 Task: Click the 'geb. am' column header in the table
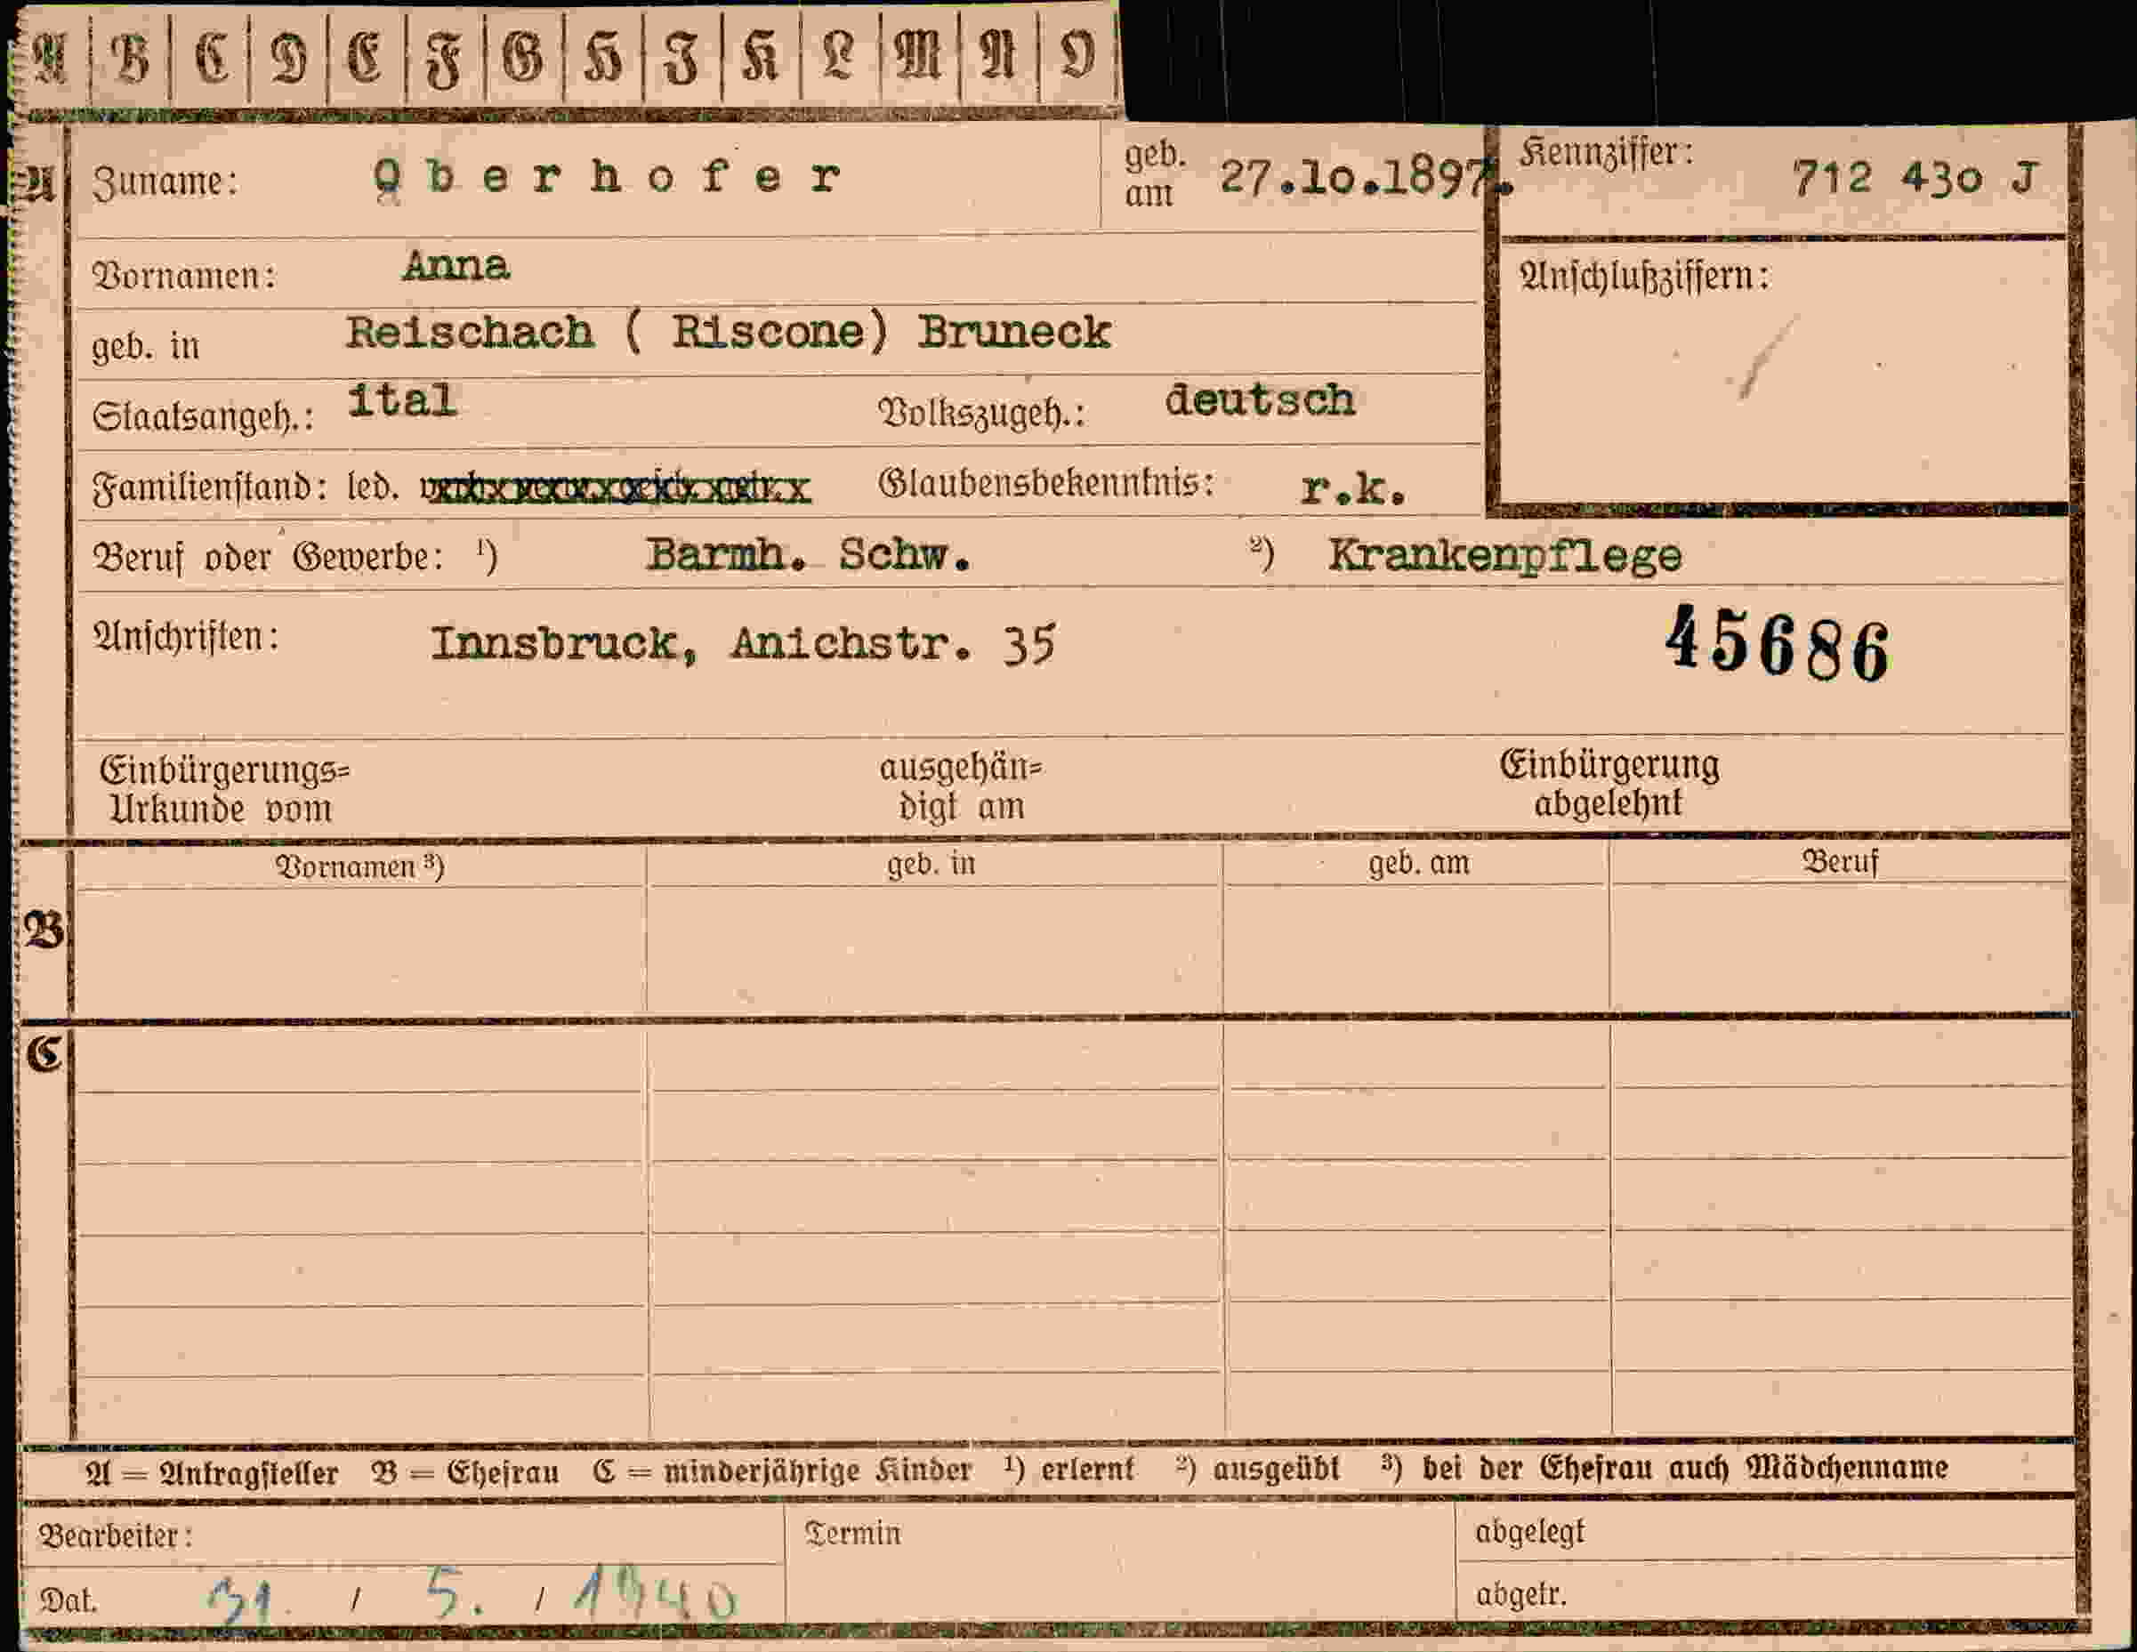click(1419, 863)
